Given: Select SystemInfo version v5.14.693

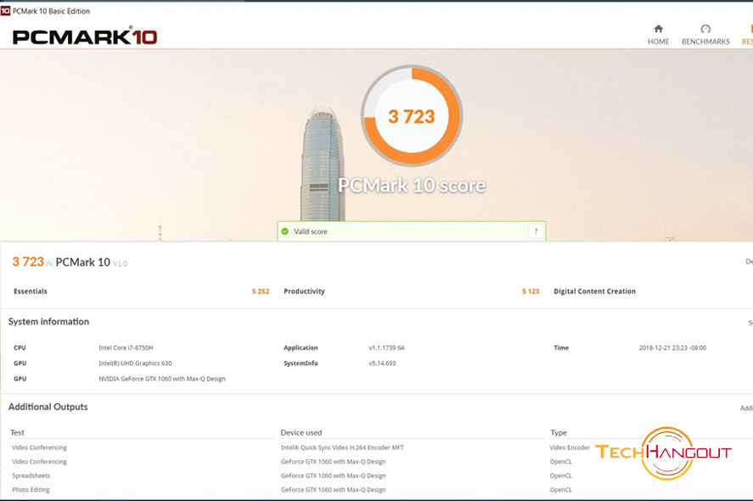Looking at the screenshot, I should point(382,363).
